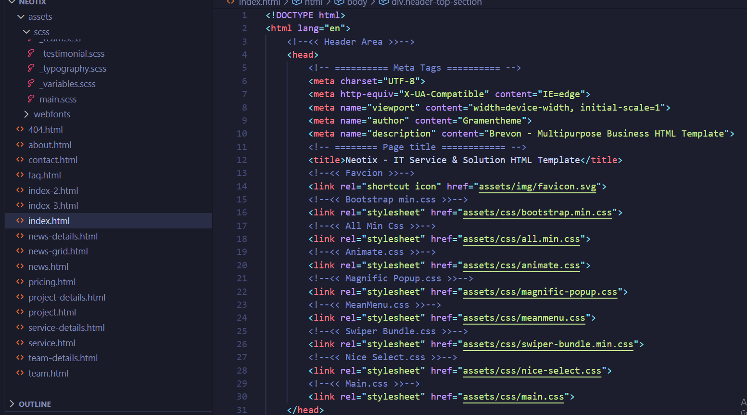Screen dimensions: 747x415
Task: Follow the assets/css/main.css link
Action: 514,397
